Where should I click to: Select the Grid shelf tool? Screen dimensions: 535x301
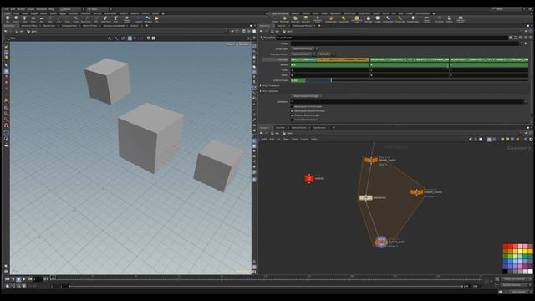[42, 19]
